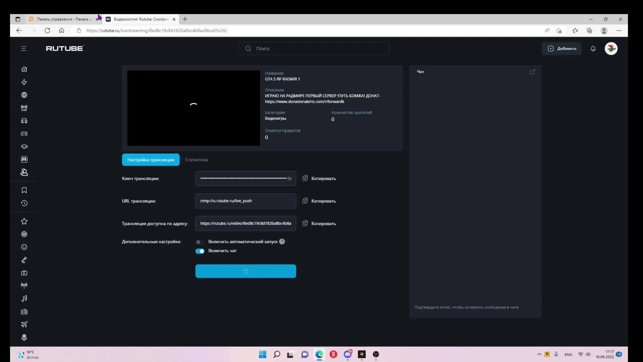
Task: Pop out the chat in a new window
Action: click(x=532, y=72)
